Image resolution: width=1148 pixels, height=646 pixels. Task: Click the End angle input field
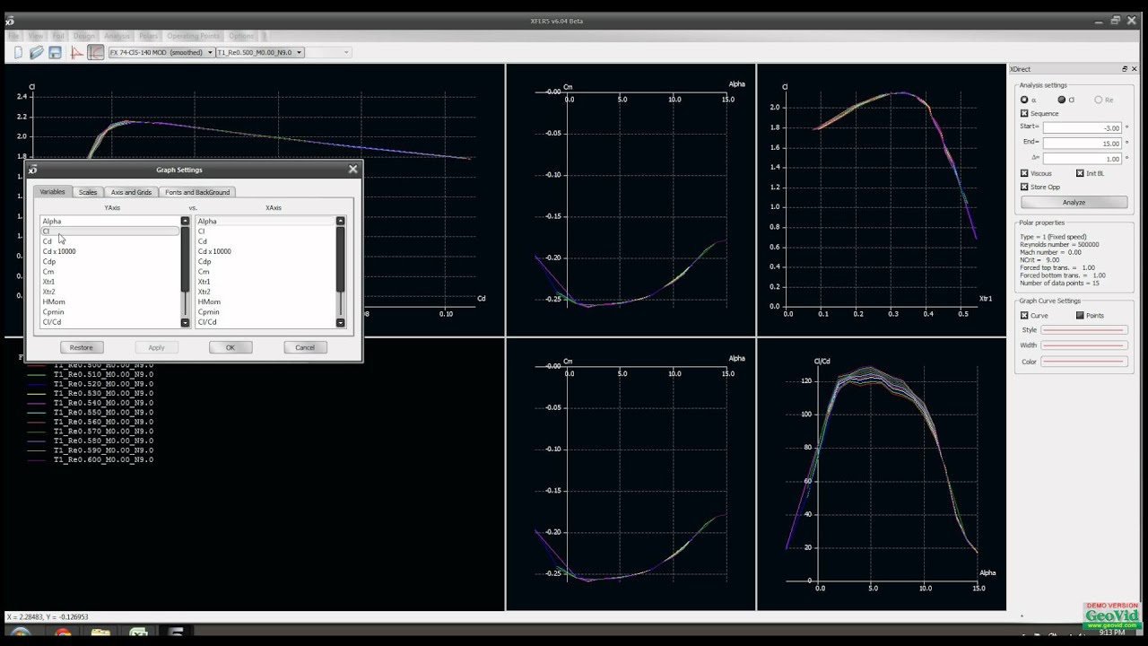point(1083,144)
